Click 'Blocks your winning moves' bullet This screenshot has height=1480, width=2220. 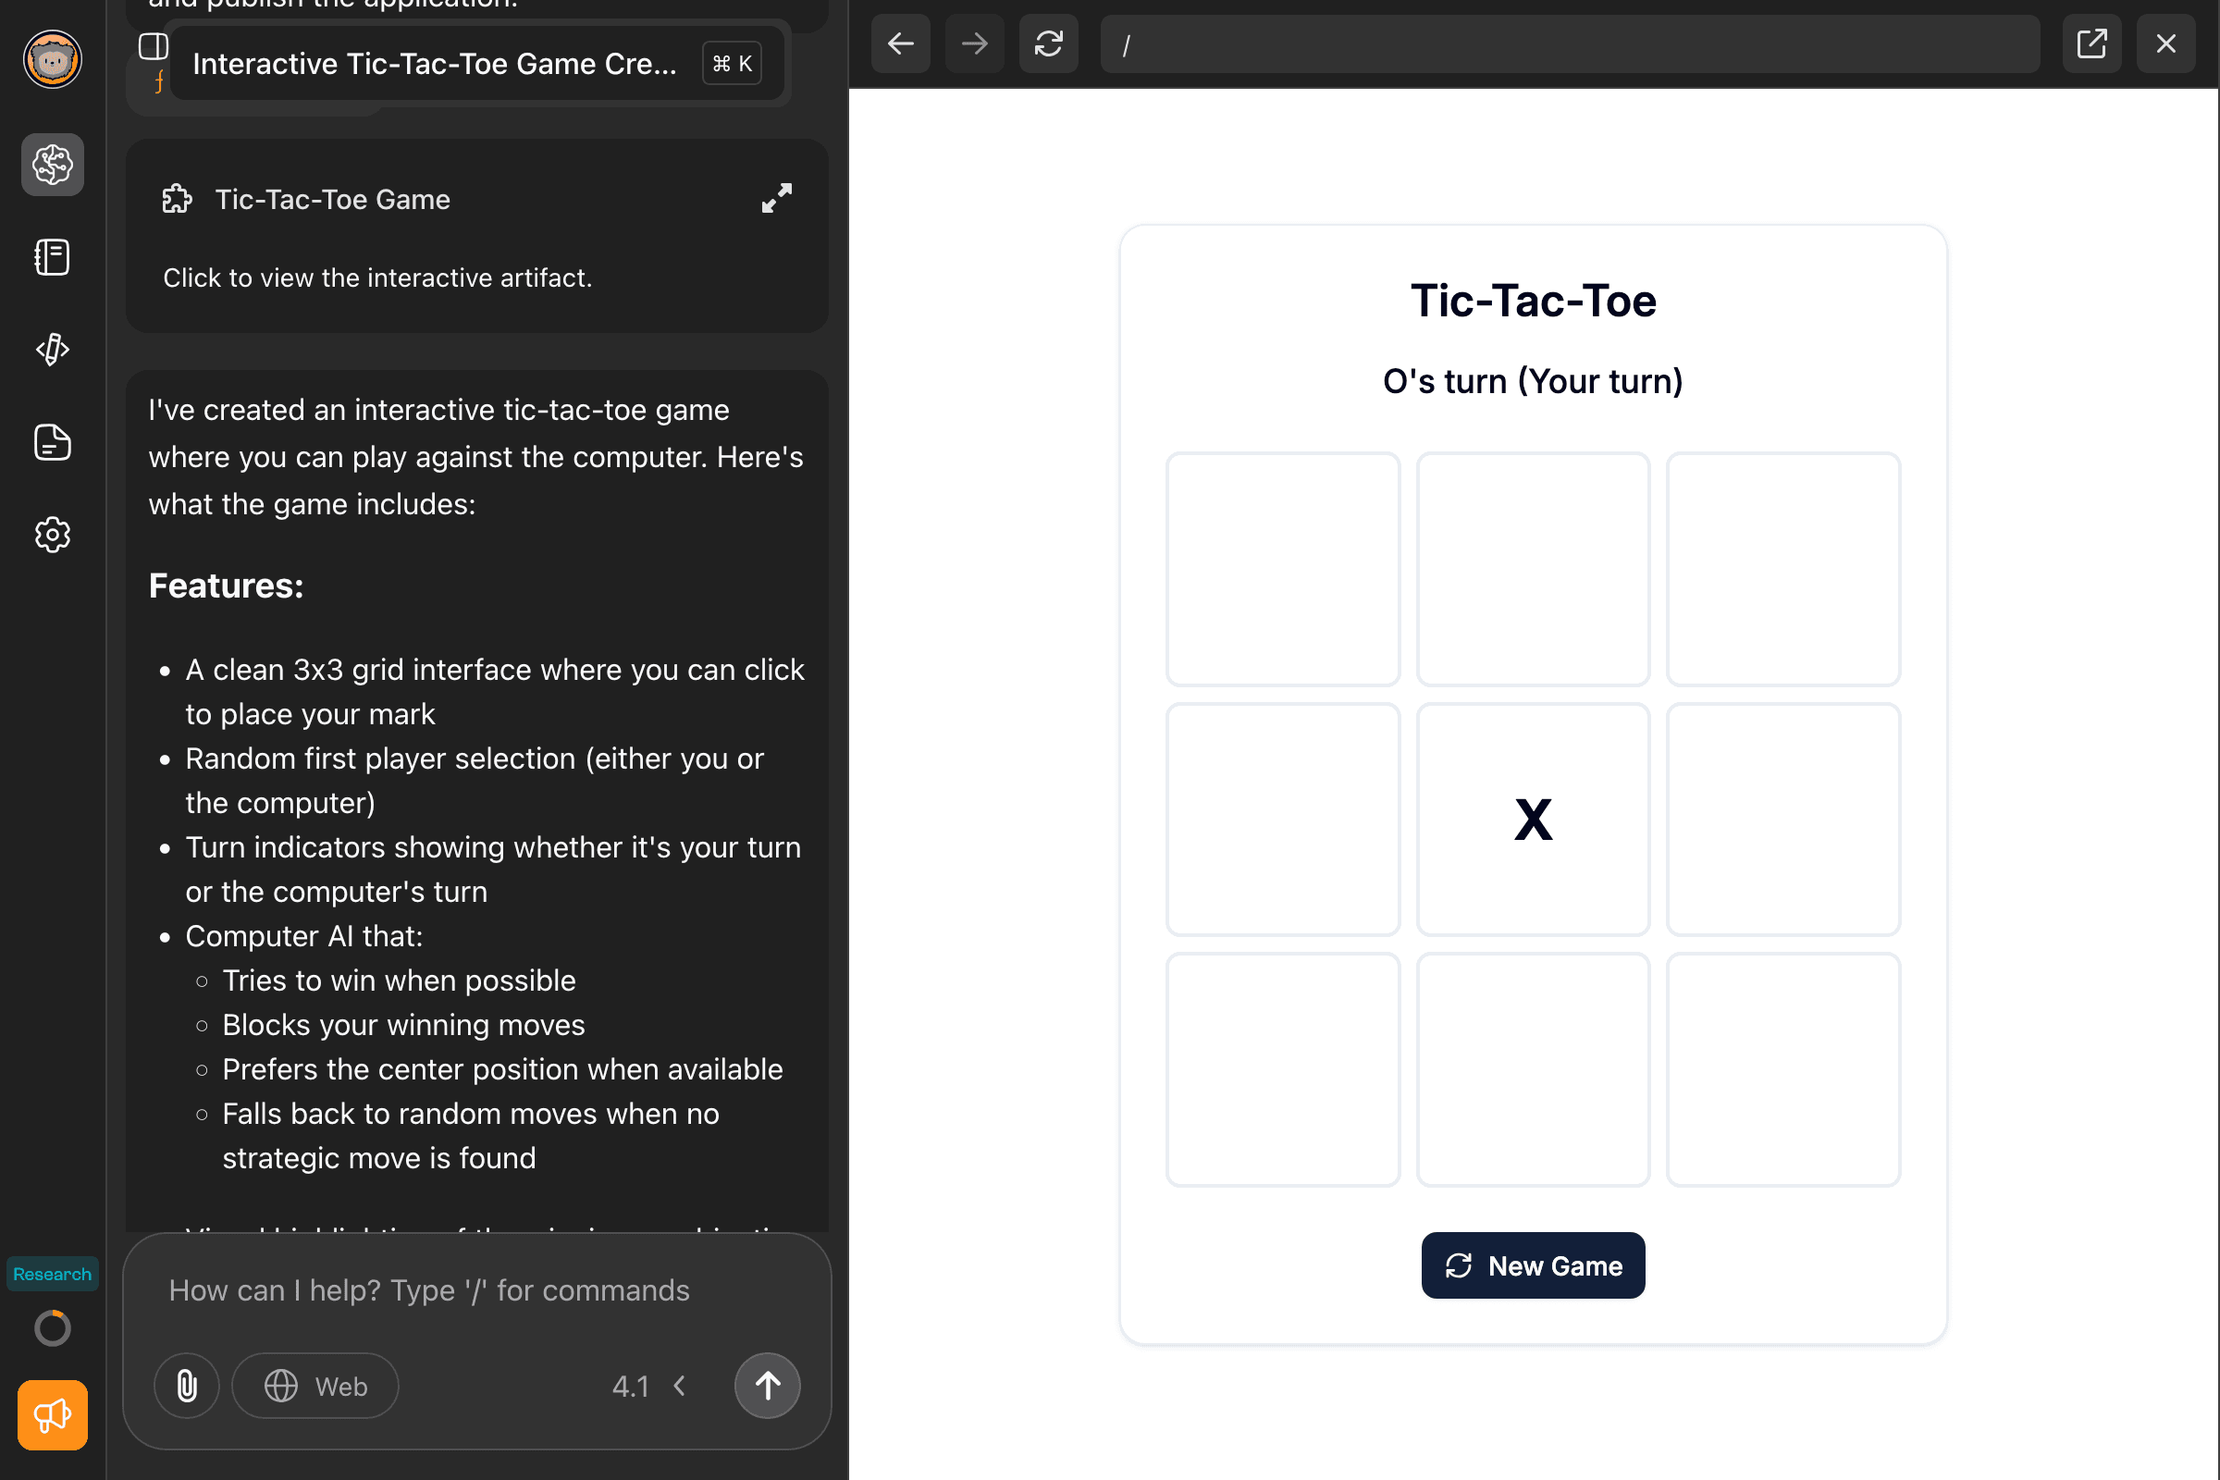[x=404, y=1025]
